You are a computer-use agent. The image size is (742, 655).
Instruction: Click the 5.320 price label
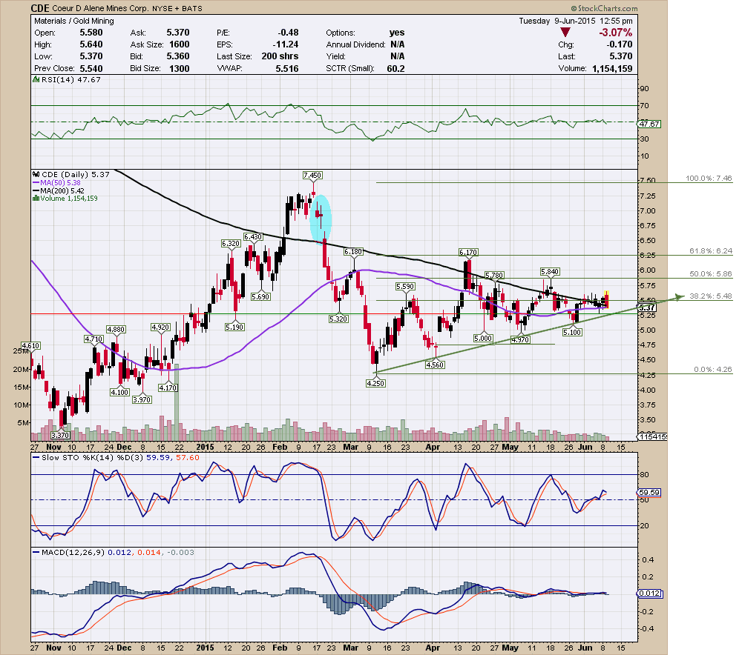coord(338,319)
